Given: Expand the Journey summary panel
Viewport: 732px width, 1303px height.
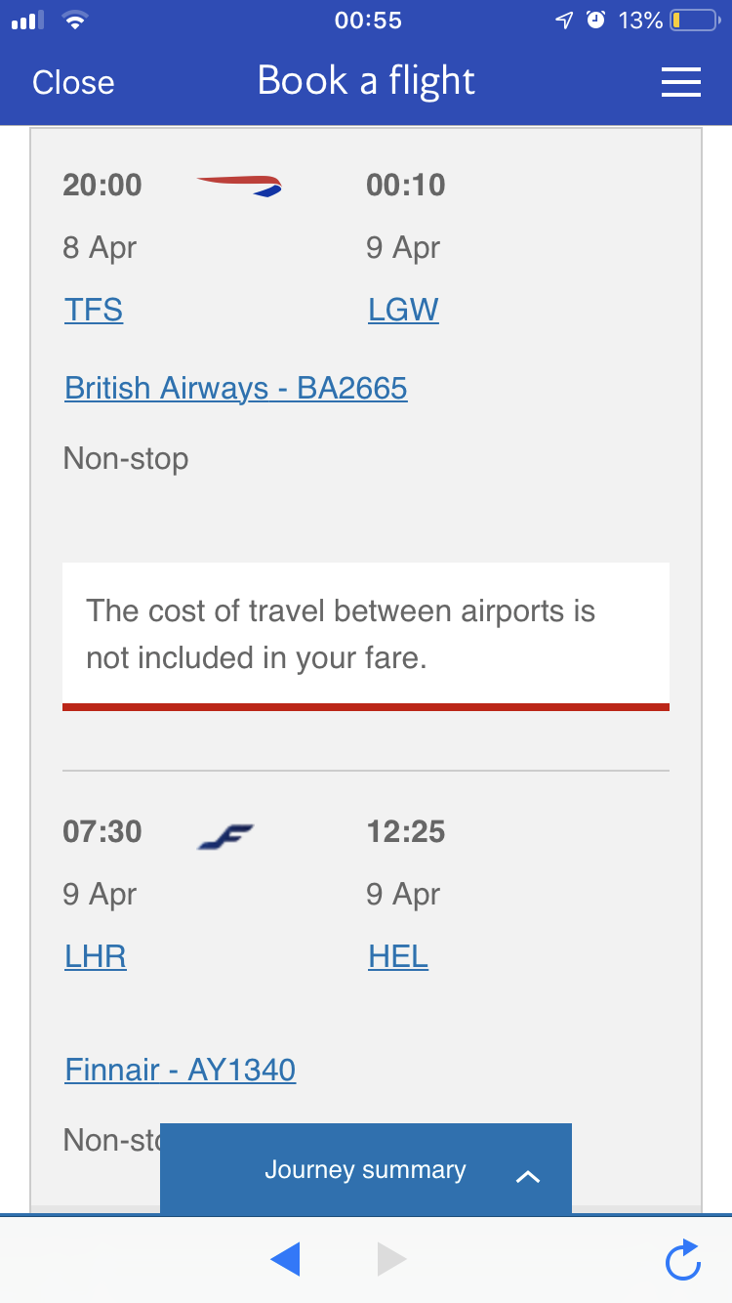Looking at the screenshot, I should coord(365,1169).
